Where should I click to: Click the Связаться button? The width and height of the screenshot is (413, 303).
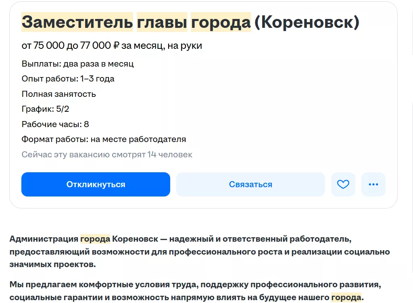pyautogui.click(x=250, y=184)
